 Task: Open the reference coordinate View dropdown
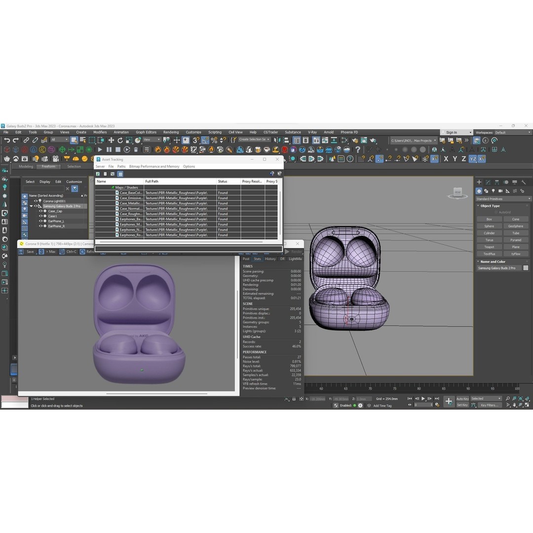(152, 140)
